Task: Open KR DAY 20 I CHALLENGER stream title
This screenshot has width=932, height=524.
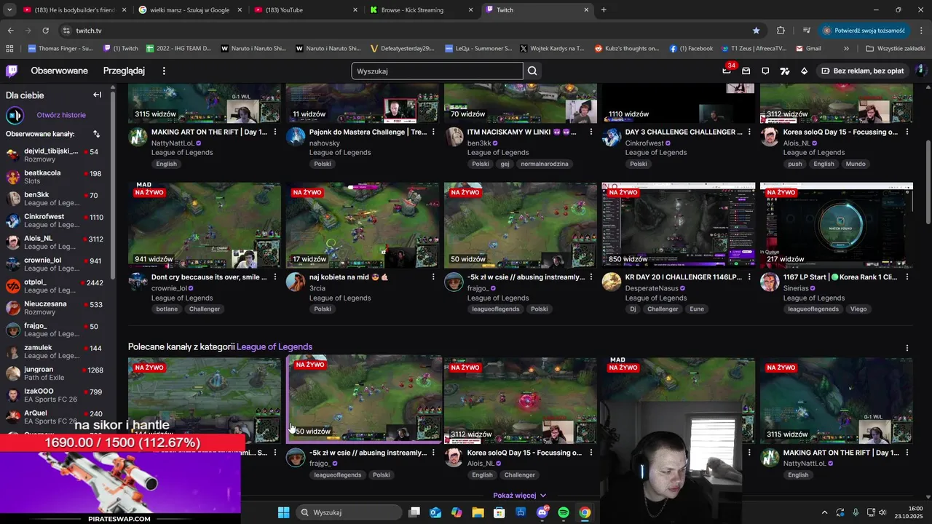Action: pos(684,277)
